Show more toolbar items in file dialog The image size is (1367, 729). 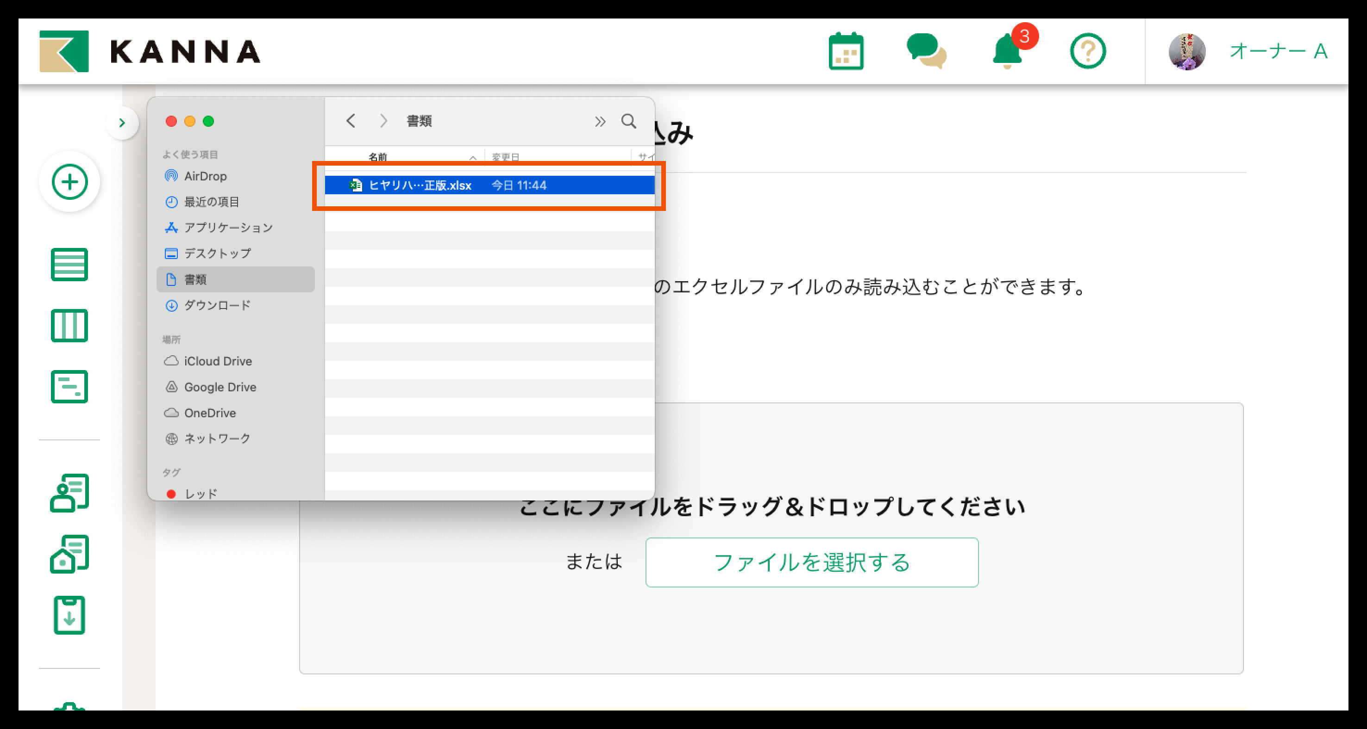600,121
